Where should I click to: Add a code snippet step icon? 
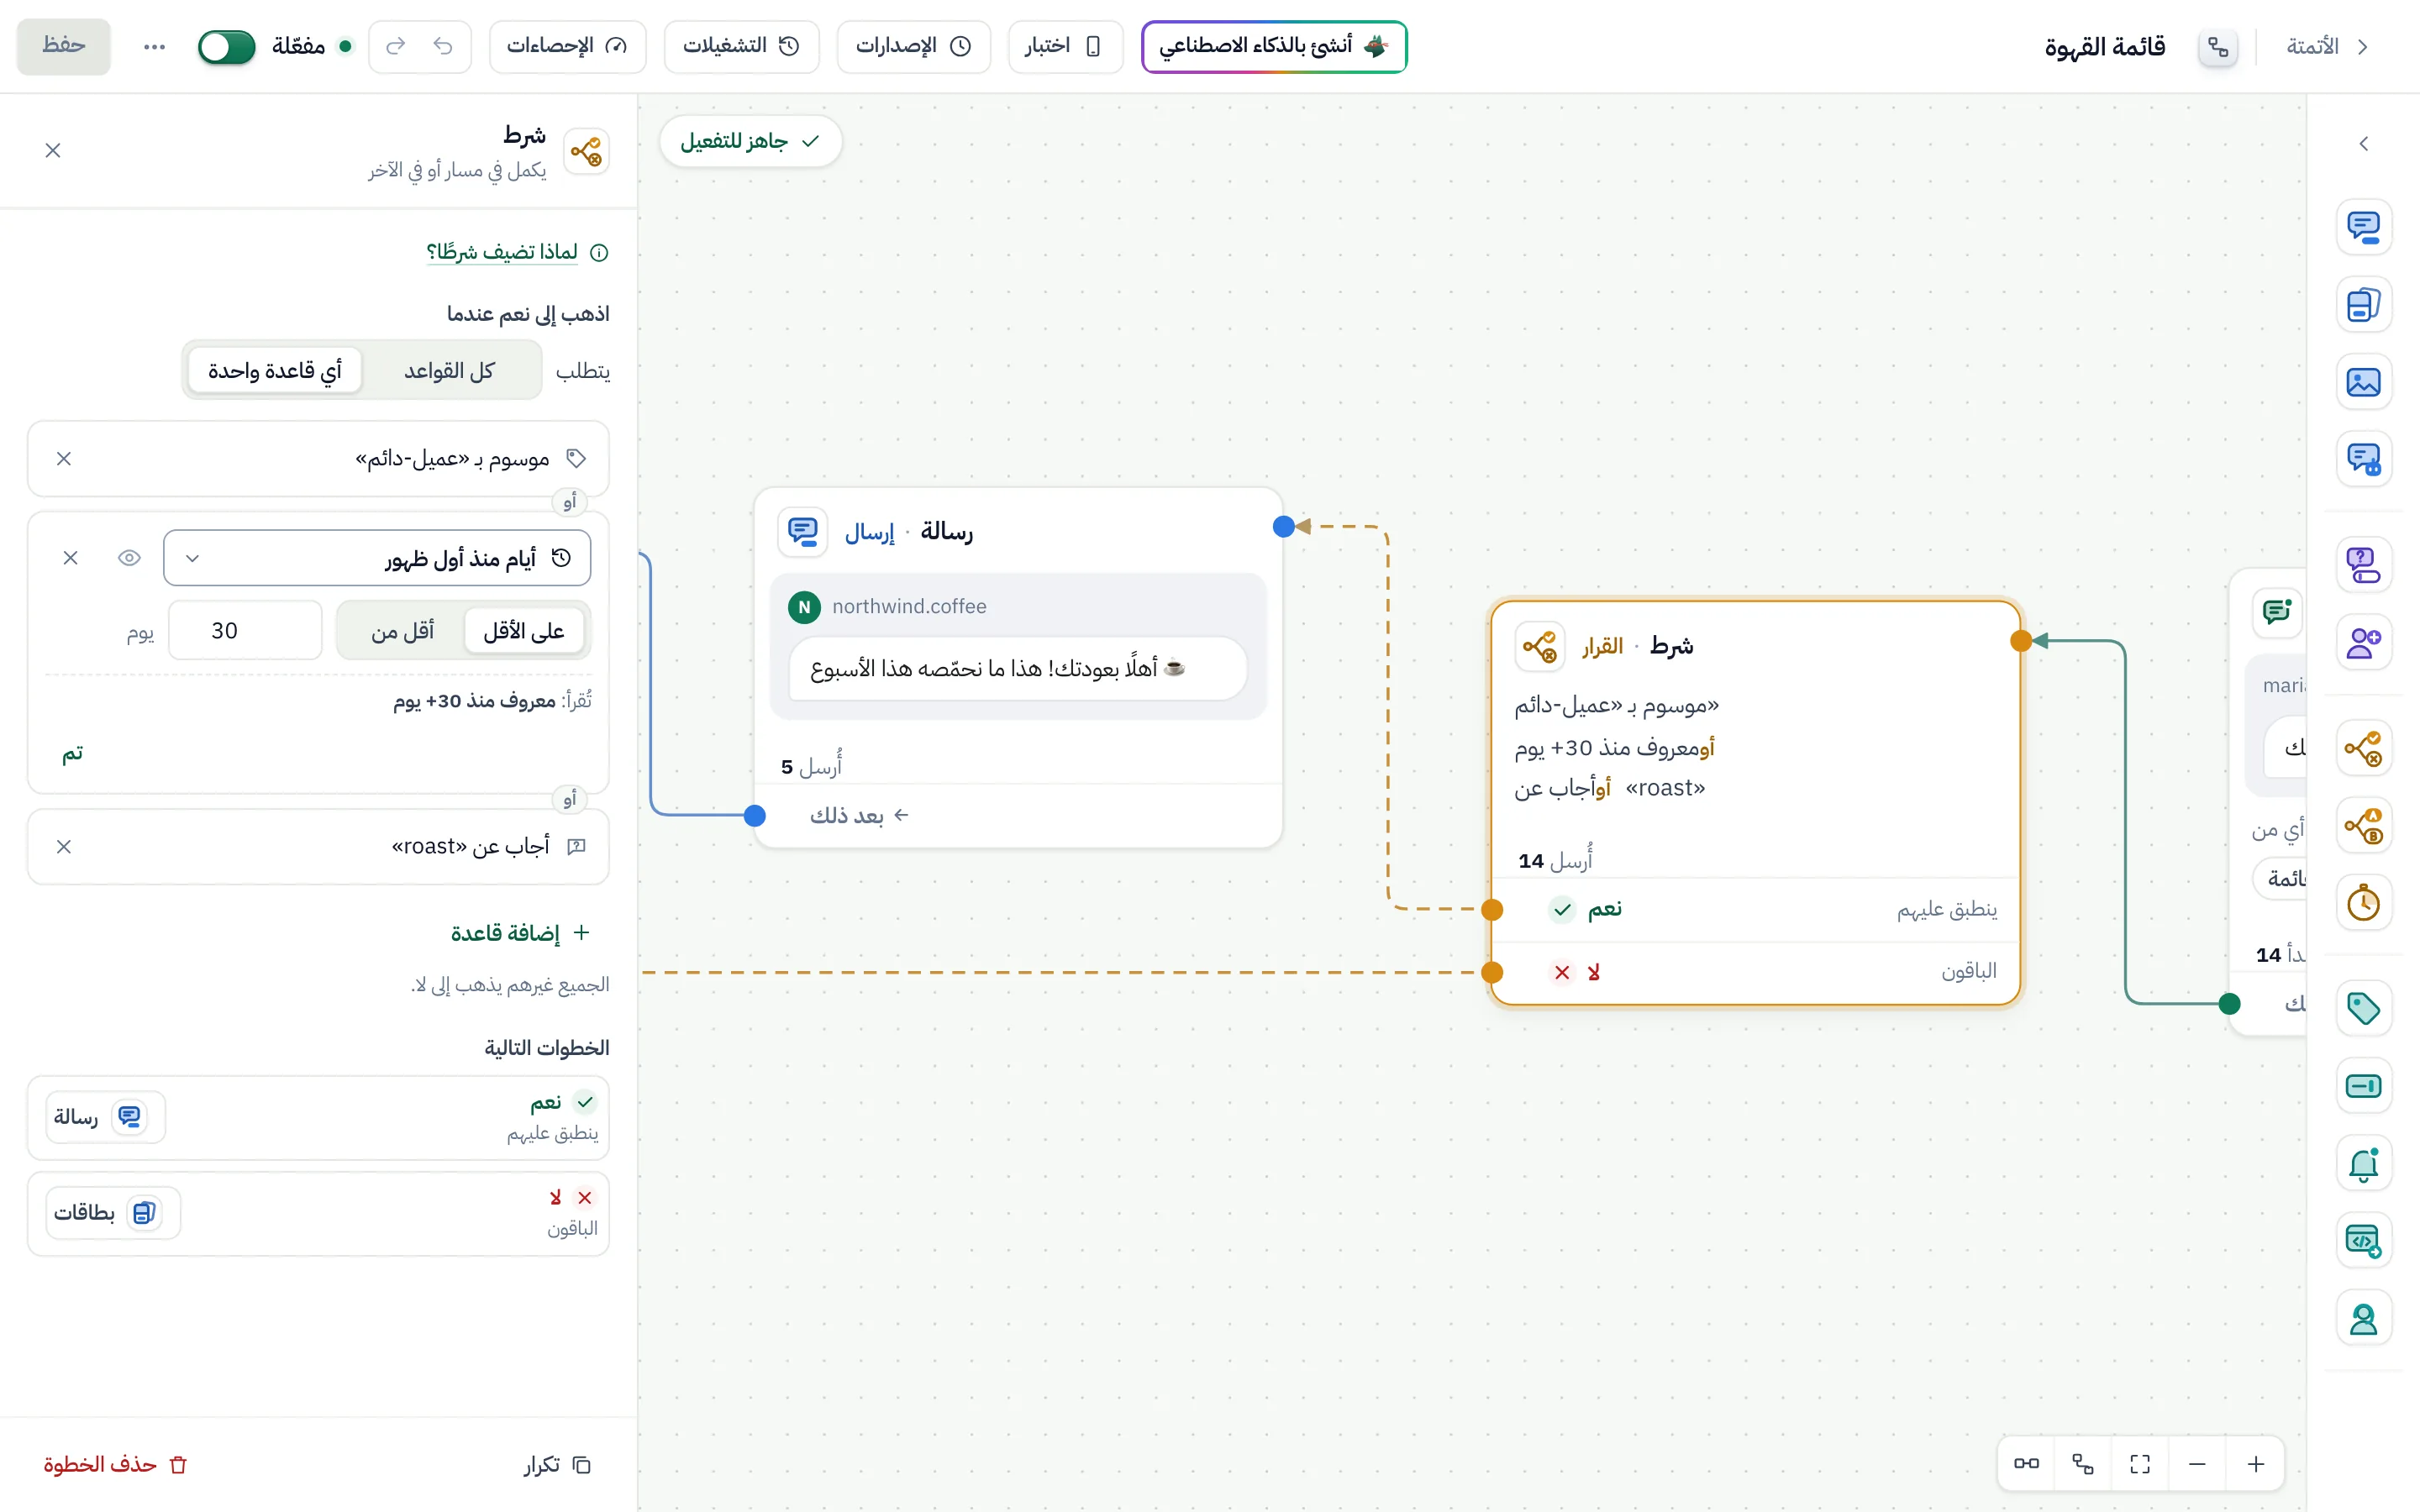click(x=2363, y=1241)
